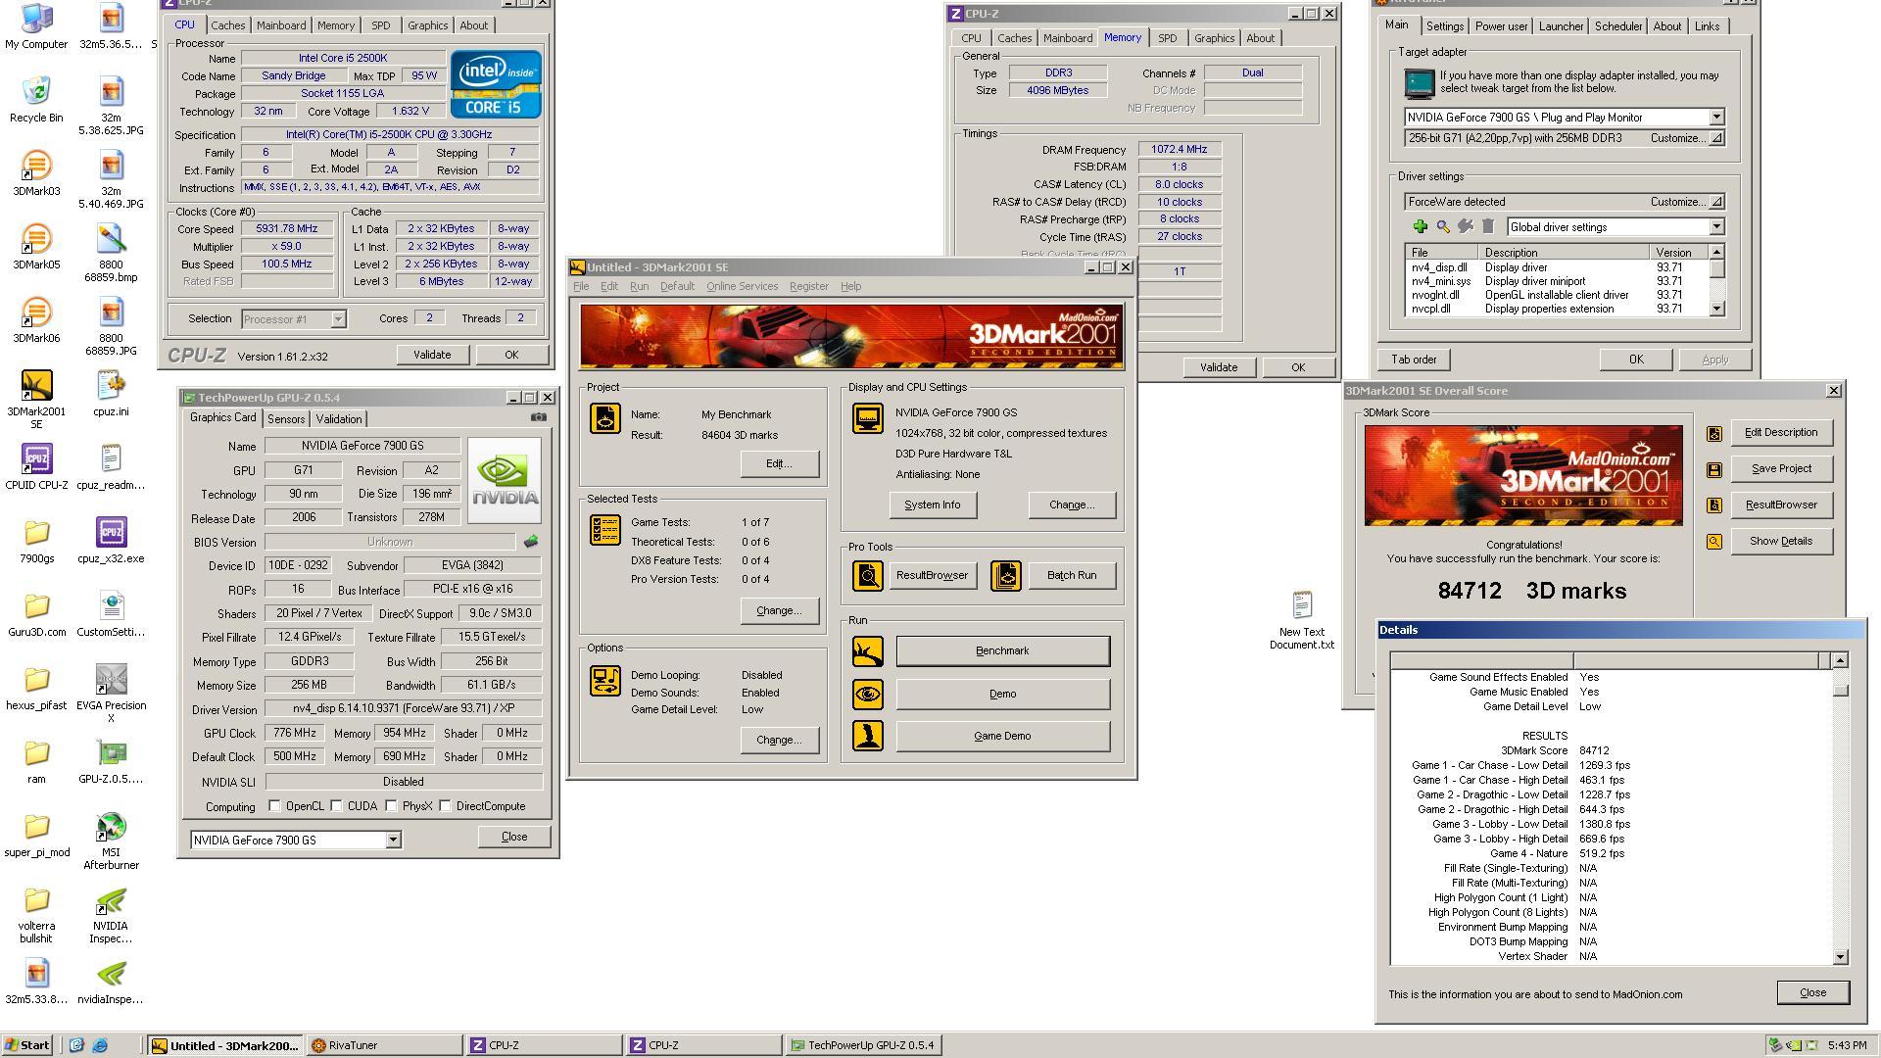Open the CPUID CPU-Z desktop shortcut

coord(36,458)
